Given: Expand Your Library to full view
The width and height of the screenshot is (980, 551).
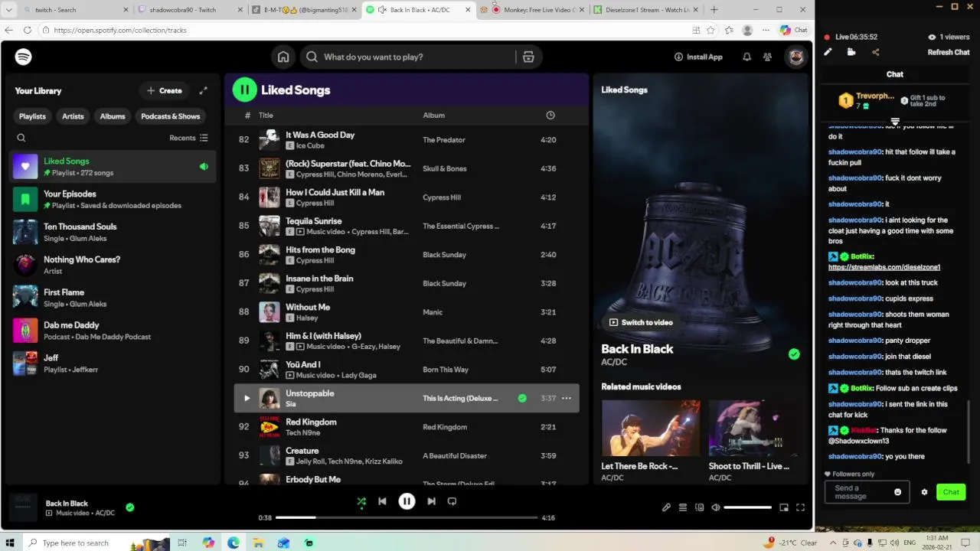Looking at the screenshot, I should (x=204, y=90).
